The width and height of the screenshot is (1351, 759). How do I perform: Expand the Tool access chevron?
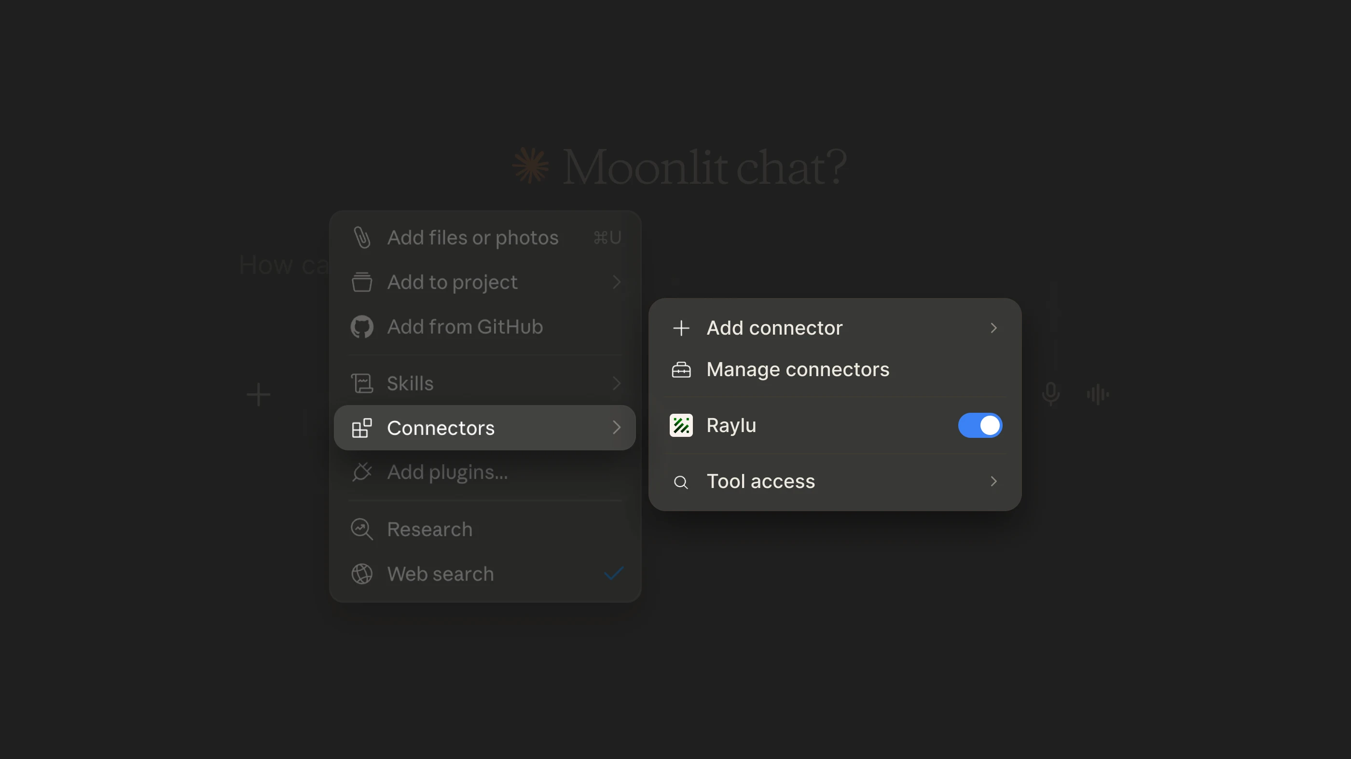993,481
